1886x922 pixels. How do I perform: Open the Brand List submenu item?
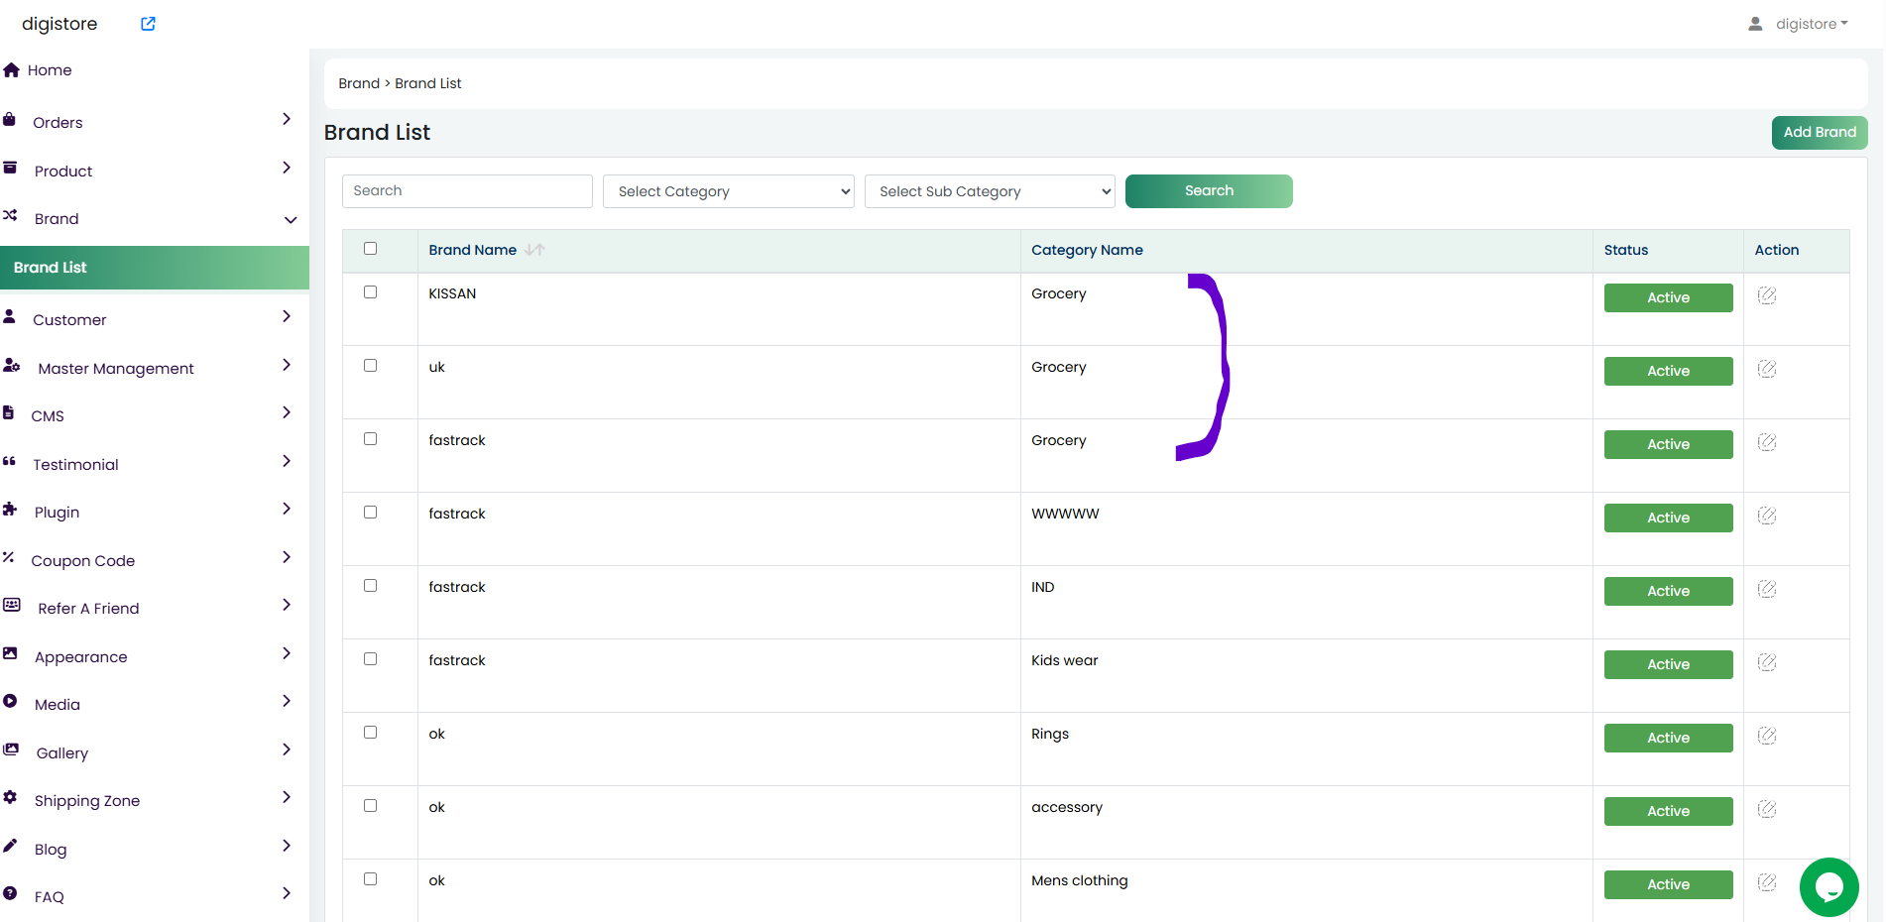[x=155, y=268]
